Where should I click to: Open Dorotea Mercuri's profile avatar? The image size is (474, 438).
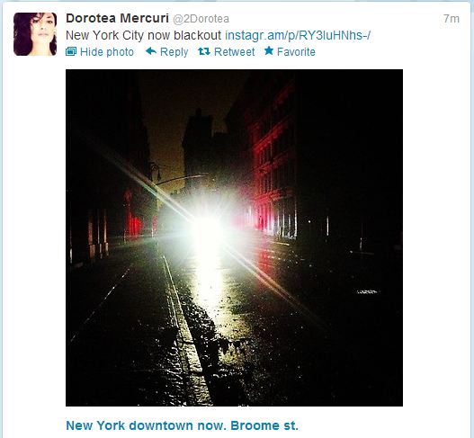[35, 34]
